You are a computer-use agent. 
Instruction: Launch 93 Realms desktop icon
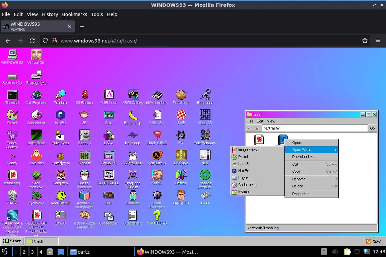click(x=84, y=97)
